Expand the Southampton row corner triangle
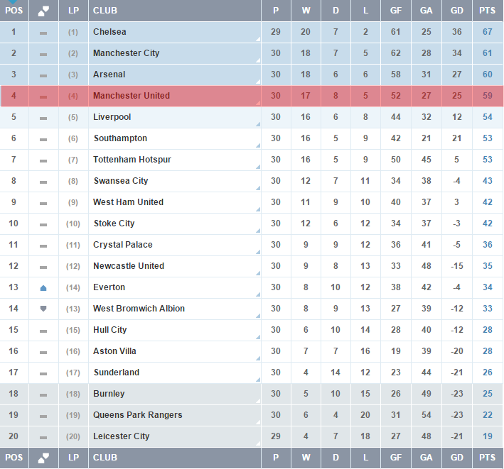Viewport: 504px width, 469px height. (257, 146)
